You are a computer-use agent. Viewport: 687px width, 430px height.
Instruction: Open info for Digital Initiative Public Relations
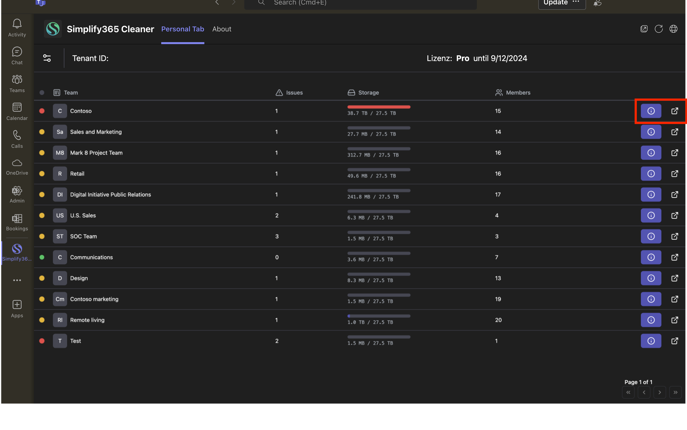pos(651,195)
